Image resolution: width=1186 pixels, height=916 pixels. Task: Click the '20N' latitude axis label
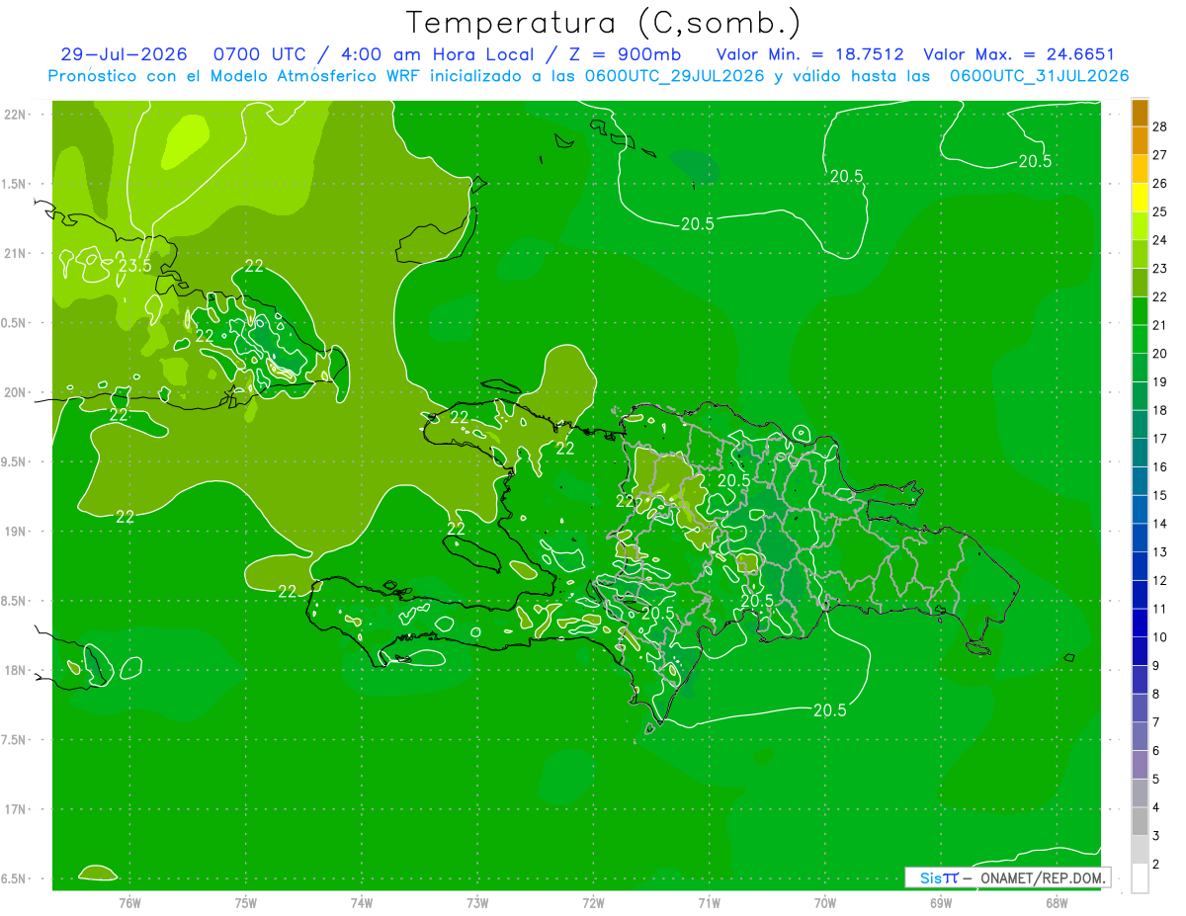click(x=15, y=392)
